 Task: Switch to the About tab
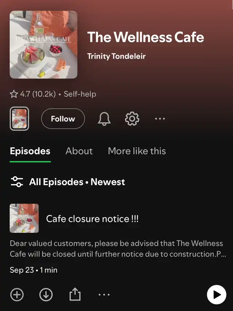tap(79, 151)
